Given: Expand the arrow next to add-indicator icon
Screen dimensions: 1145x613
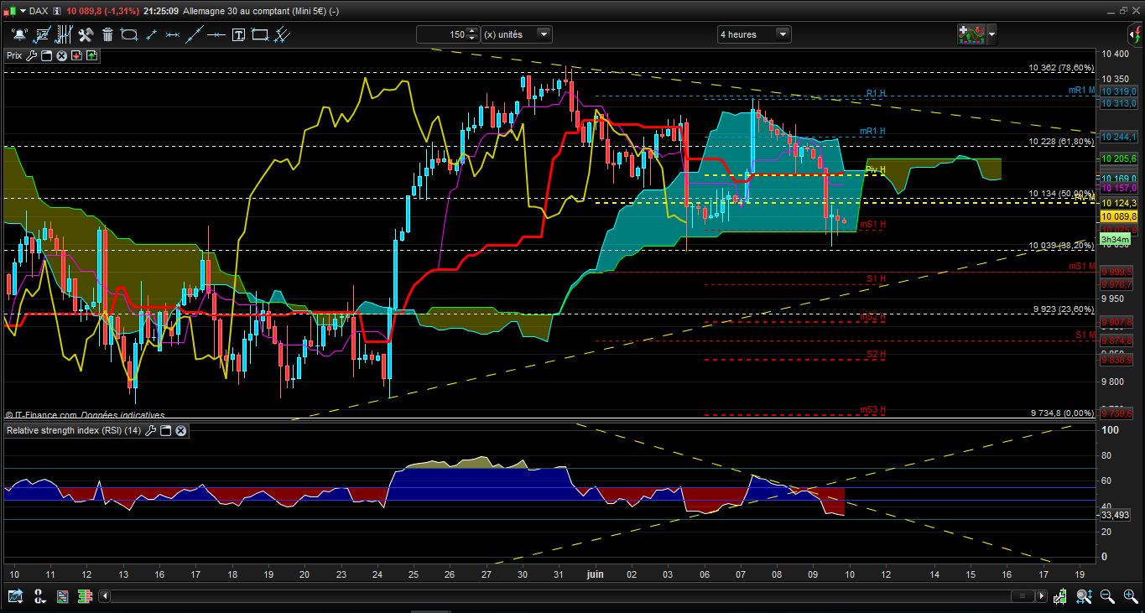Looking at the screenshot, I should coord(992,34).
